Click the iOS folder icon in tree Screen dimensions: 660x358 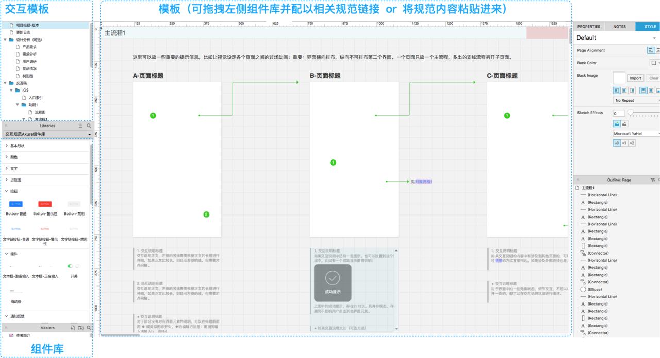tap(18, 90)
